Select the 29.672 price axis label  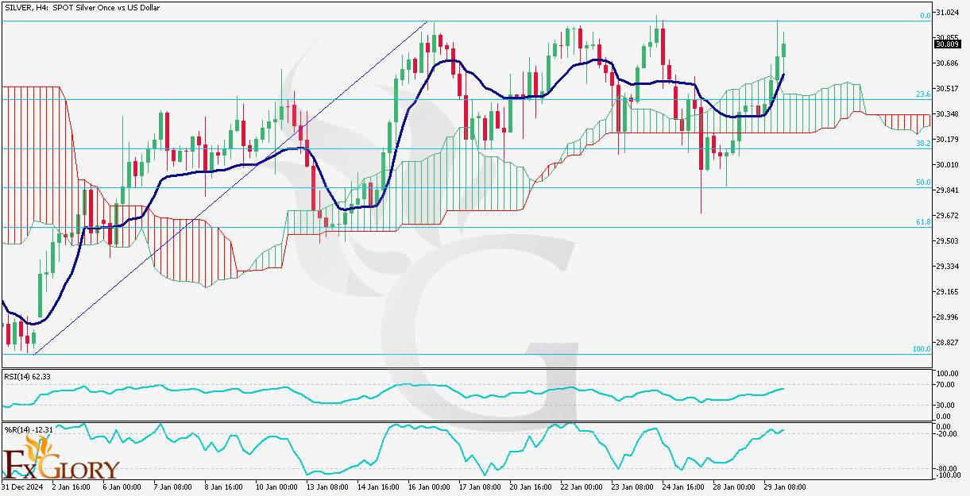click(948, 215)
